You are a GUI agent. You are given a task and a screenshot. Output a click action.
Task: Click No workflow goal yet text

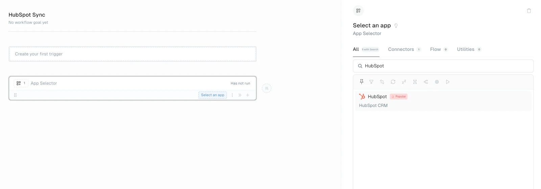tap(28, 23)
